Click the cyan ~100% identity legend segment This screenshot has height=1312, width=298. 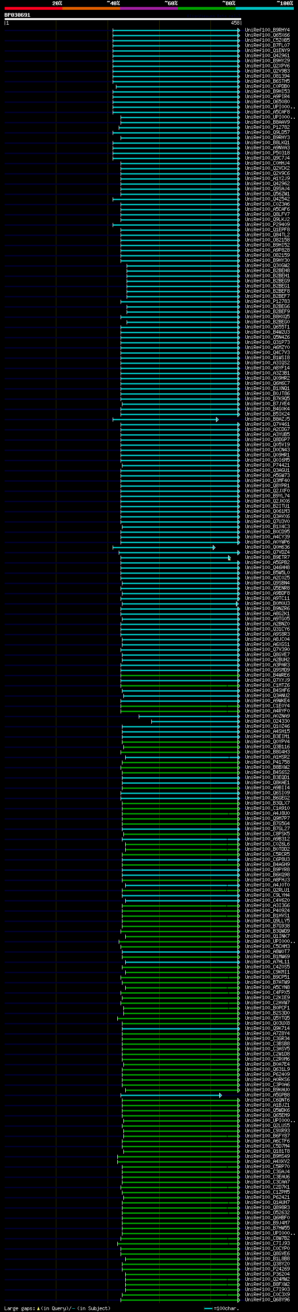(265, 8)
